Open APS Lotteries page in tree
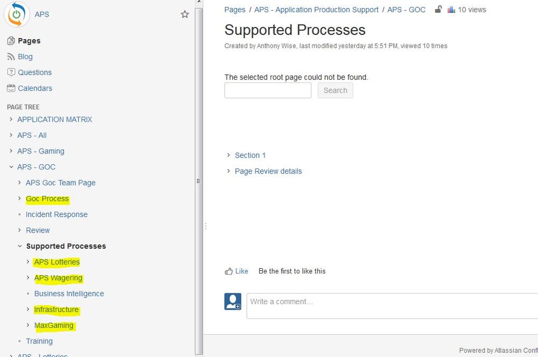The image size is (538, 357). (x=57, y=262)
